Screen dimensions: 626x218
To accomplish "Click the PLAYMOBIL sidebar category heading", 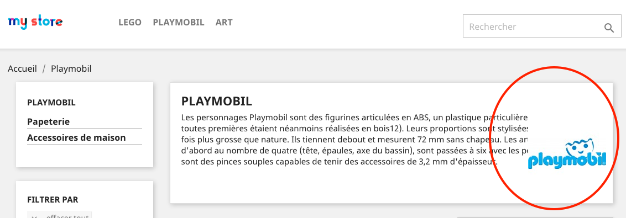I will (51, 103).
